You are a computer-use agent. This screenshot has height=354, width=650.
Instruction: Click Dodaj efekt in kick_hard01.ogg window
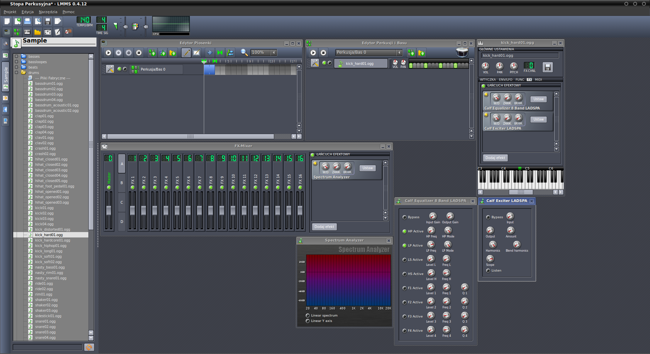click(495, 158)
